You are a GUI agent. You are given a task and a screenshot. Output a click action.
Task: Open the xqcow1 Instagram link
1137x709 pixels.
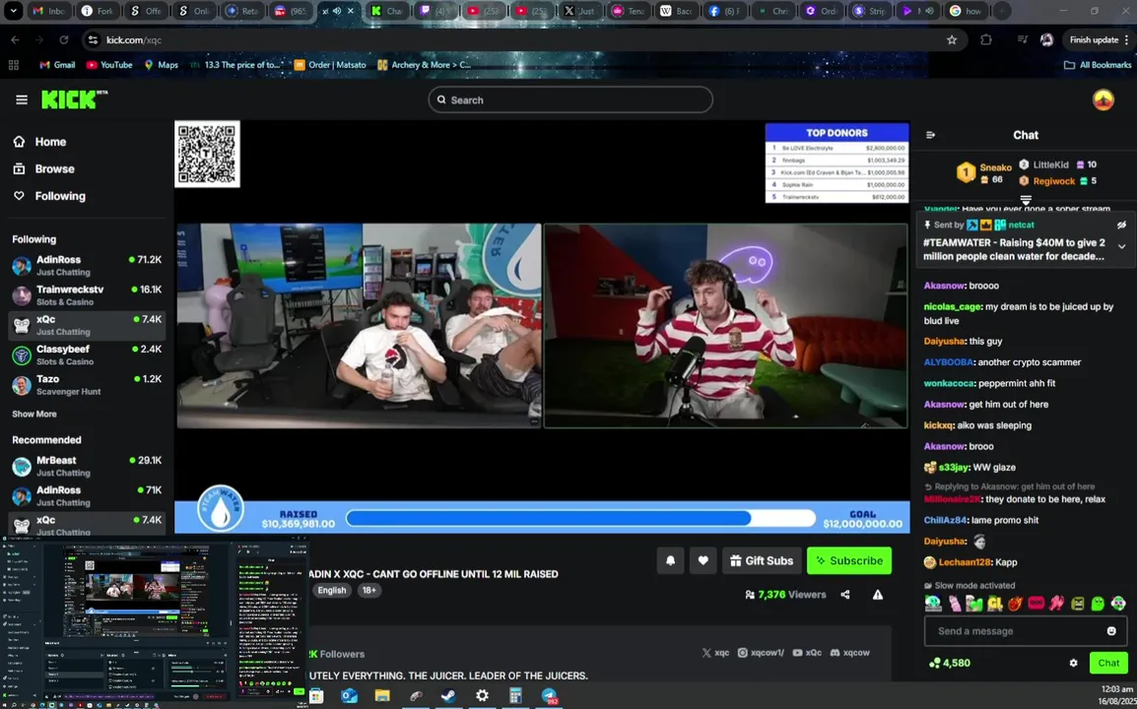click(761, 653)
